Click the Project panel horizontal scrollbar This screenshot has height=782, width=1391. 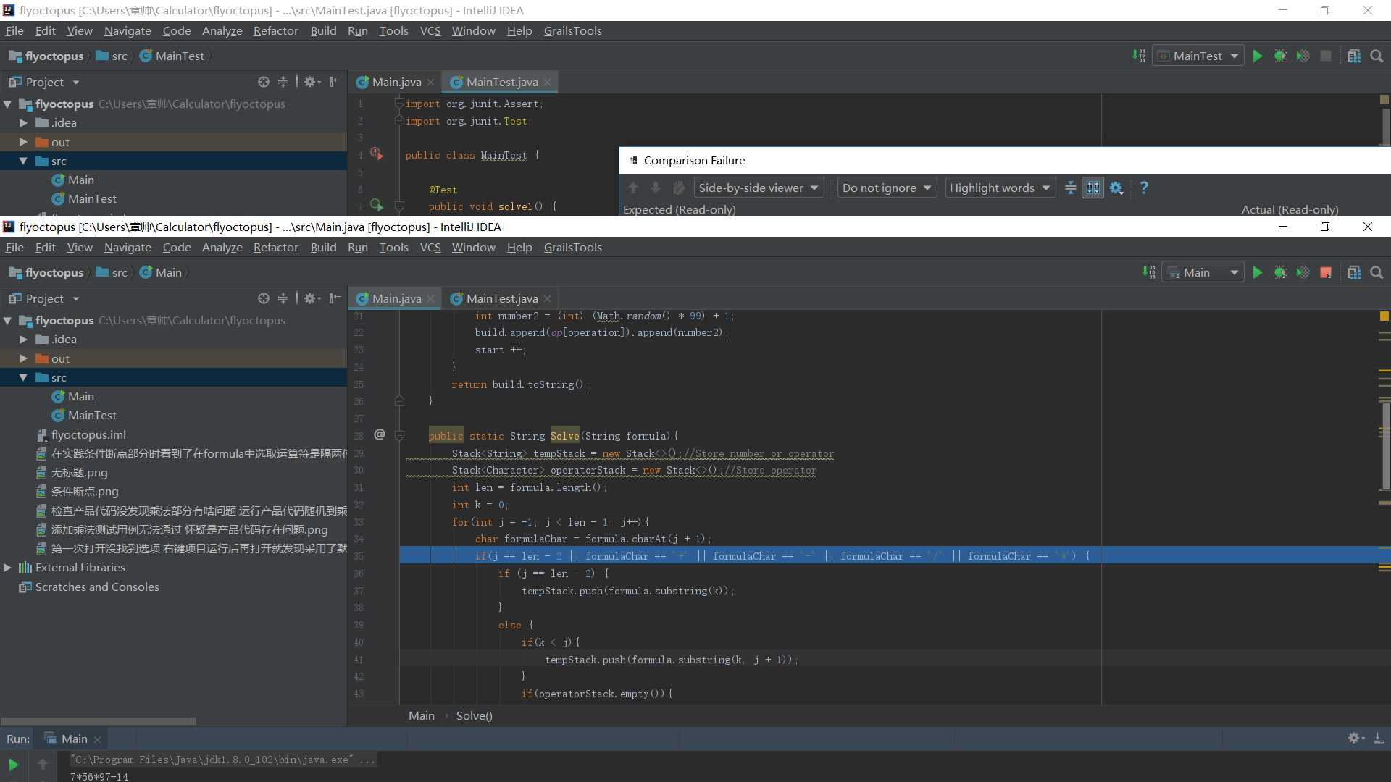click(99, 721)
